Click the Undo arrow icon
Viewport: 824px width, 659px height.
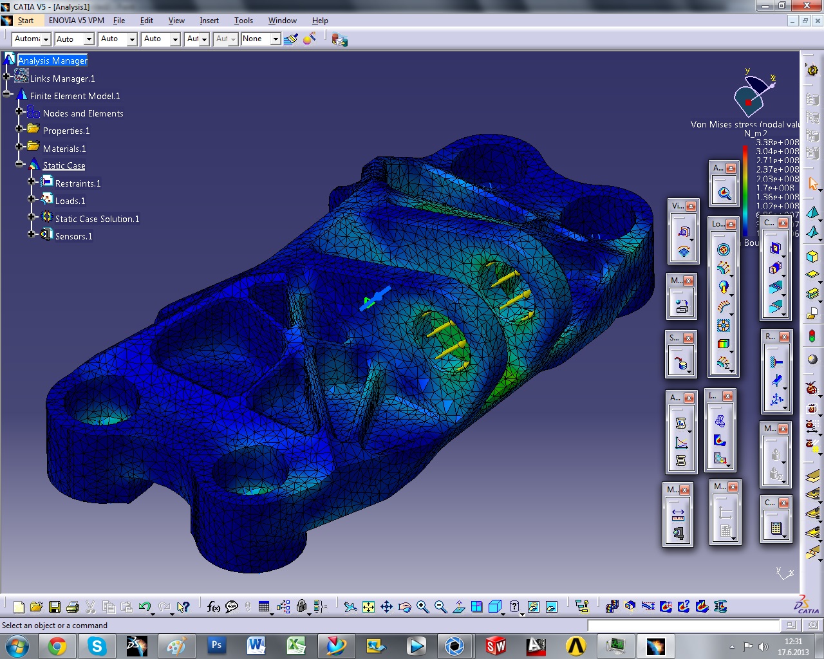[145, 606]
